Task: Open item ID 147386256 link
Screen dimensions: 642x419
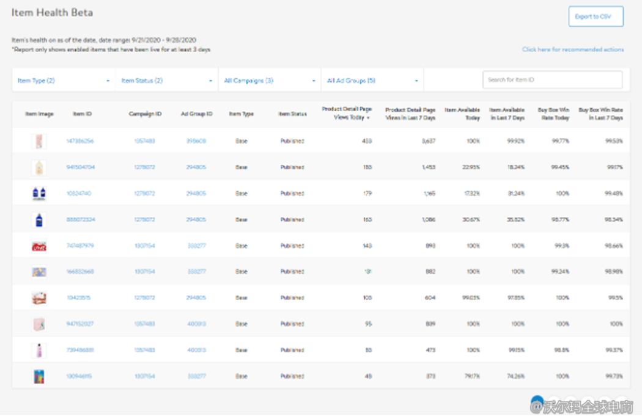Action: point(80,141)
